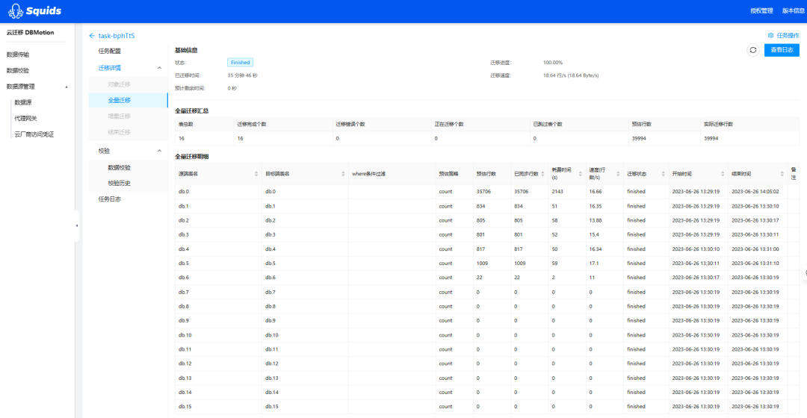
Task: Click the source table cell db.15
Action: click(x=185, y=406)
